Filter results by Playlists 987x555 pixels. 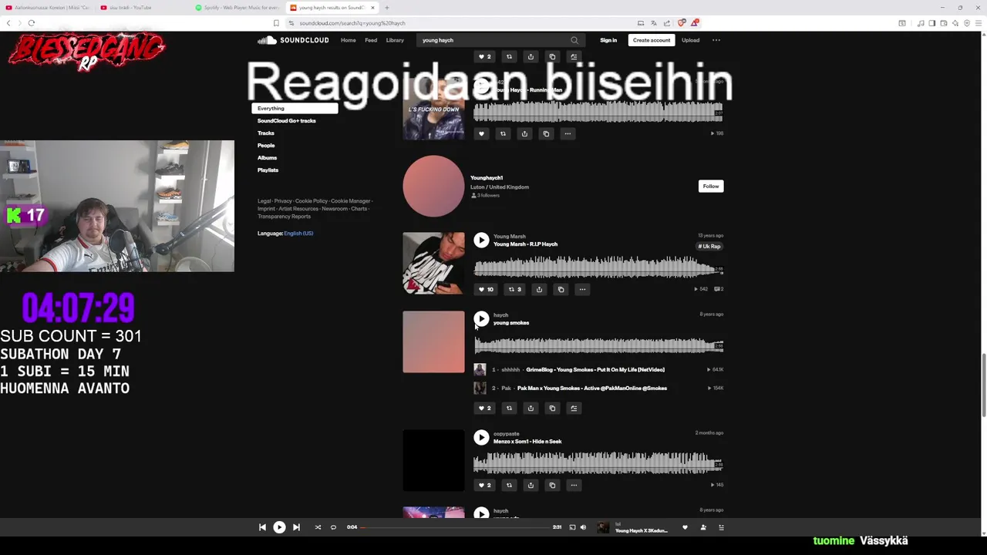point(268,170)
